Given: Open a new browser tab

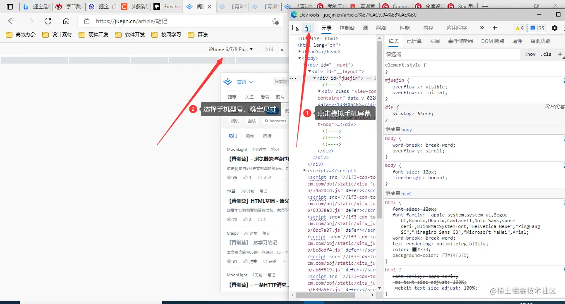Looking at the screenshot, I should [x=486, y=7].
